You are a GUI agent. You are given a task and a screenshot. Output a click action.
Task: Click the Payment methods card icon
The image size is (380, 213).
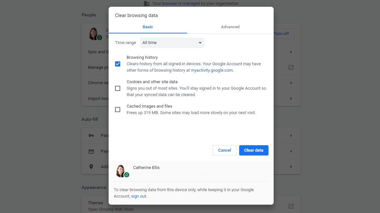click(91, 151)
